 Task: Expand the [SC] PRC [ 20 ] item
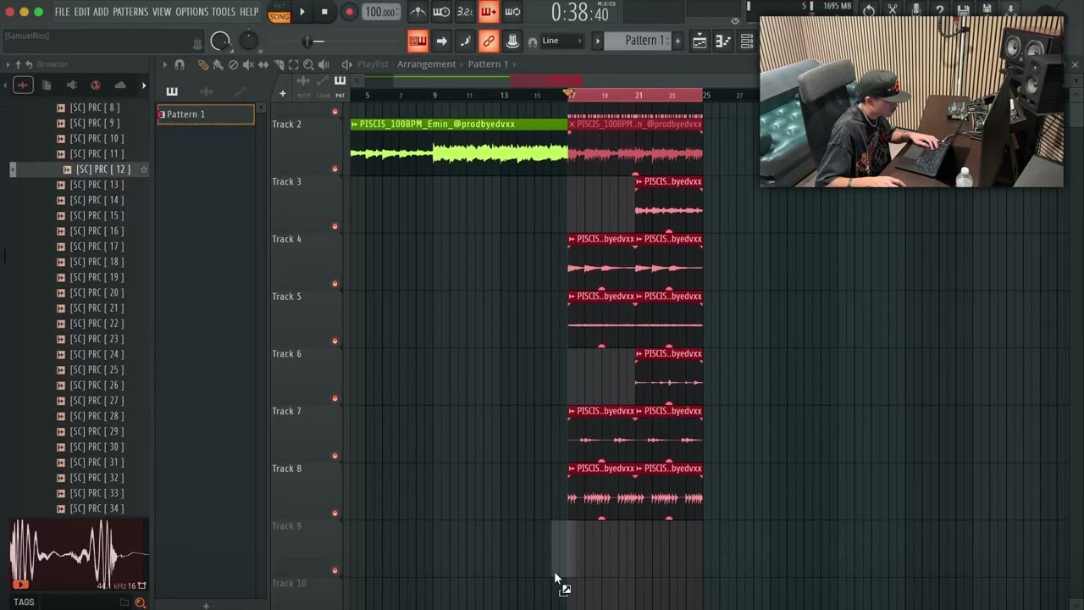pos(60,292)
